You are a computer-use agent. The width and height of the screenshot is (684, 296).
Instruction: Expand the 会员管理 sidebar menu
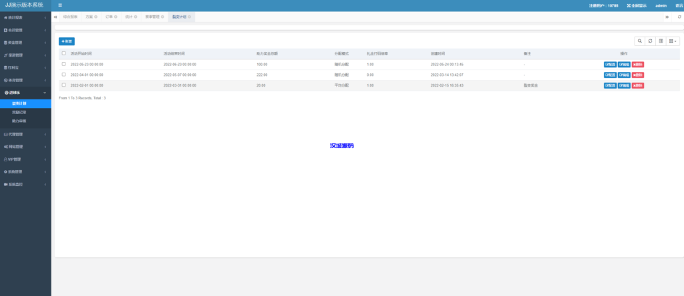tap(25, 30)
